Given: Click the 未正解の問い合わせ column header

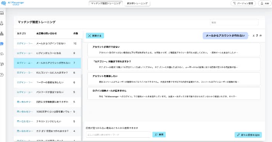Looking at the screenshot, I should (47, 33).
